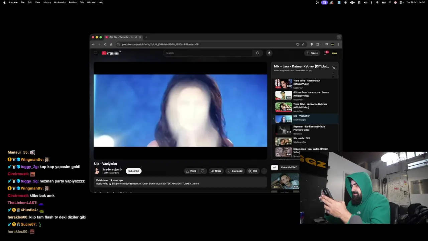This screenshot has width=428, height=241.
Task: Expand Chrome's tab search dropdown arrow
Action: coord(339,37)
